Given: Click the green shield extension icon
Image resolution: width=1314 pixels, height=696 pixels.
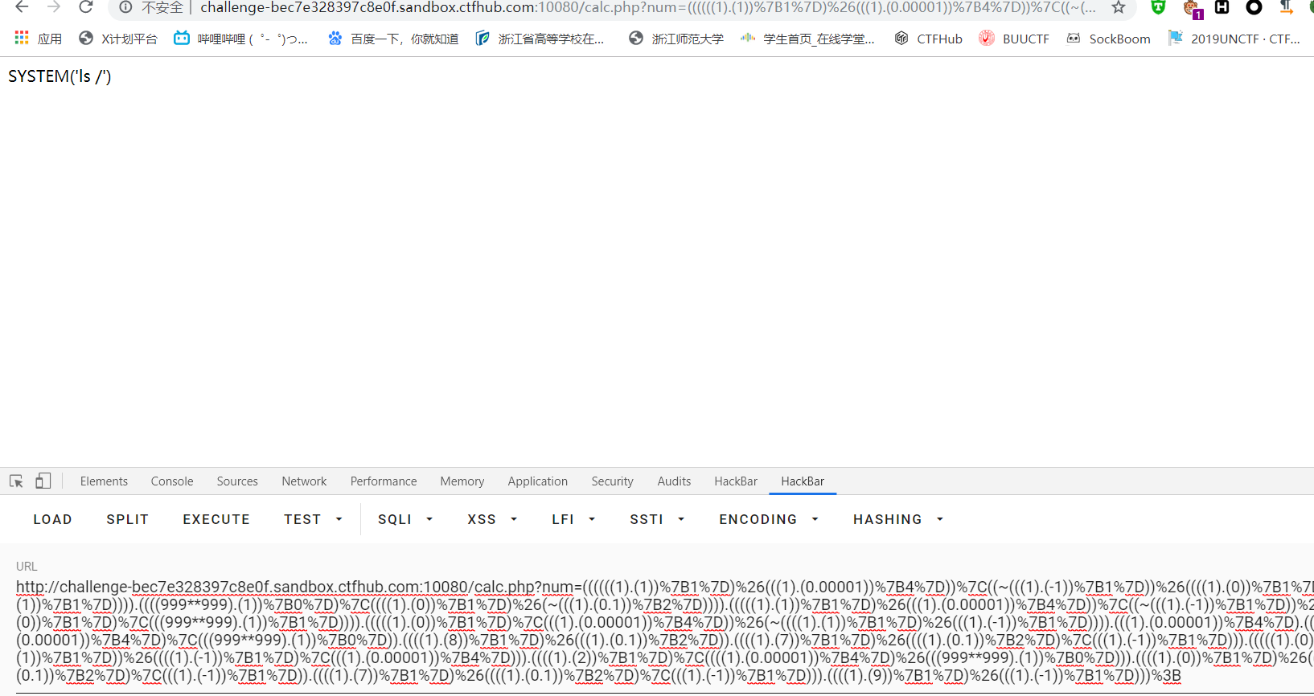Looking at the screenshot, I should pyautogui.click(x=1158, y=8).
